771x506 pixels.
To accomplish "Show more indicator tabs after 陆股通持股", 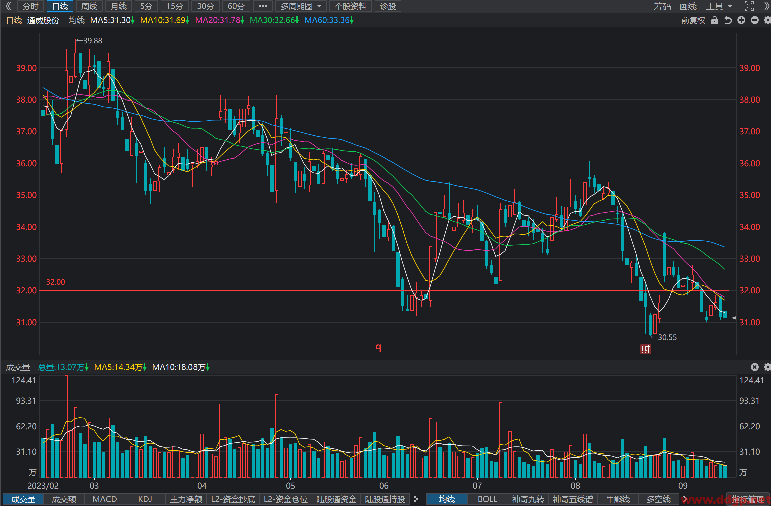I will pos(416,499).
